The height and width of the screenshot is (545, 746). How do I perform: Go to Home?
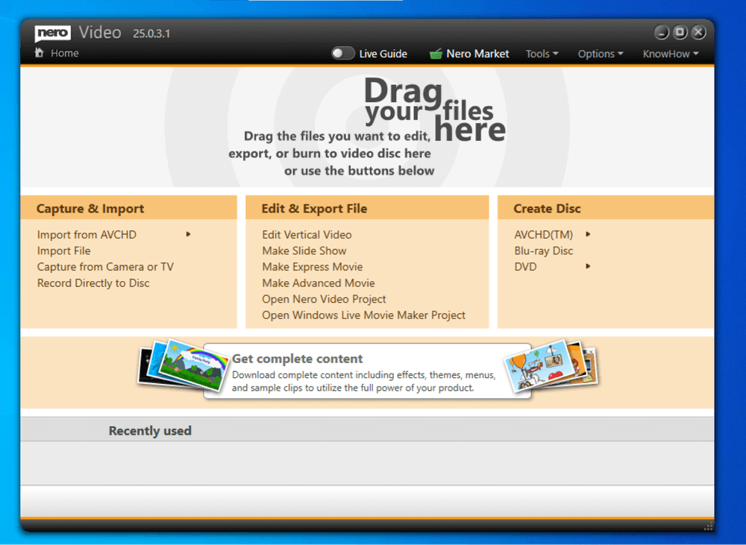click(65, 53)
